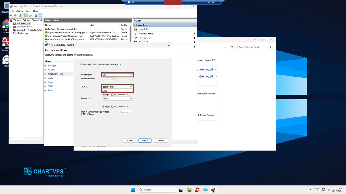
Task: Click the Back arrow in the firewall toolbar
Action: tap(11, 15)
